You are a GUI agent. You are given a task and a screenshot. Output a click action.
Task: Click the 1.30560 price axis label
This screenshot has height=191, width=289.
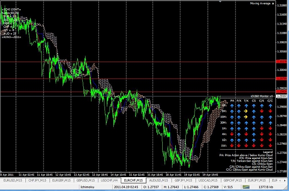282,51
